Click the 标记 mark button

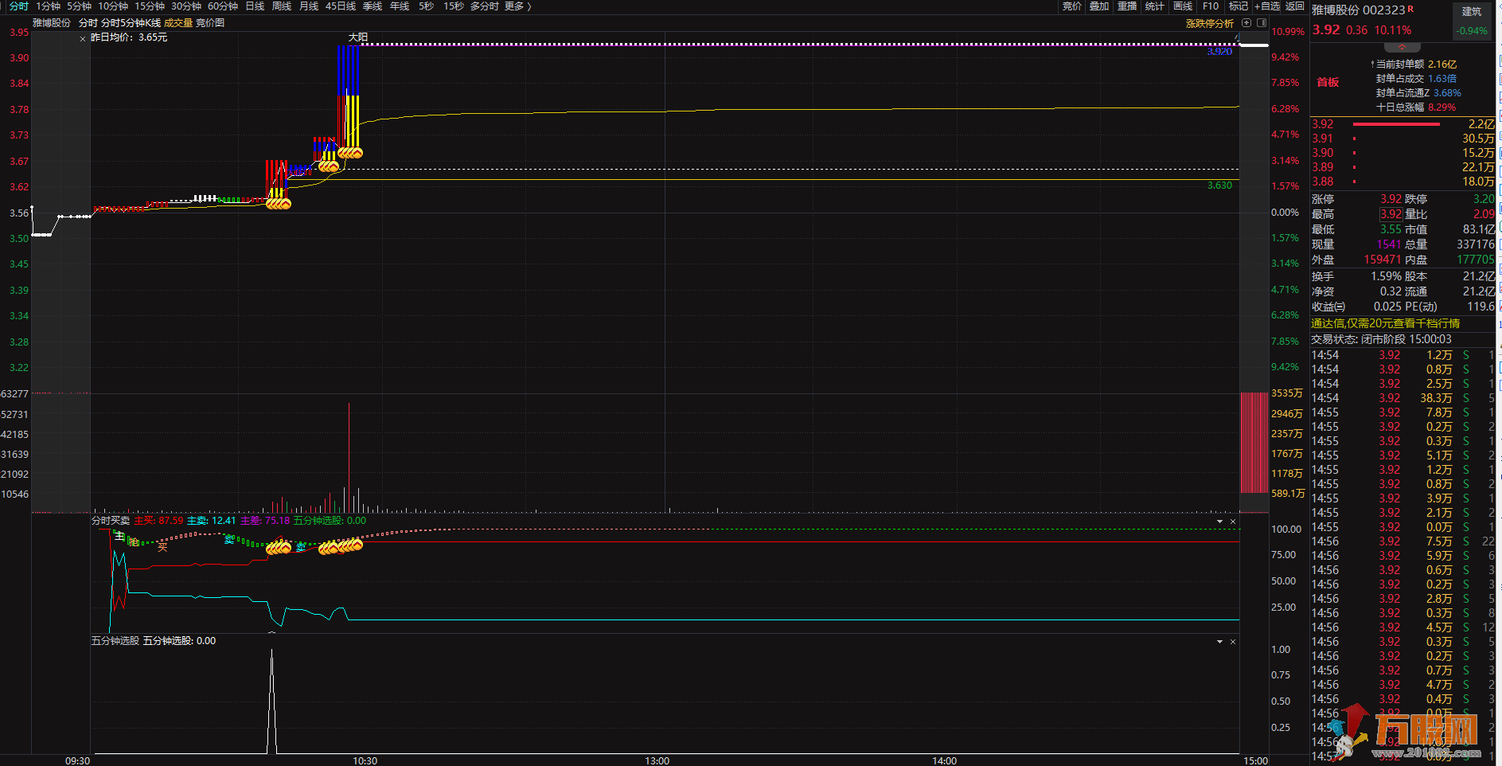(x=1238, y=6)
